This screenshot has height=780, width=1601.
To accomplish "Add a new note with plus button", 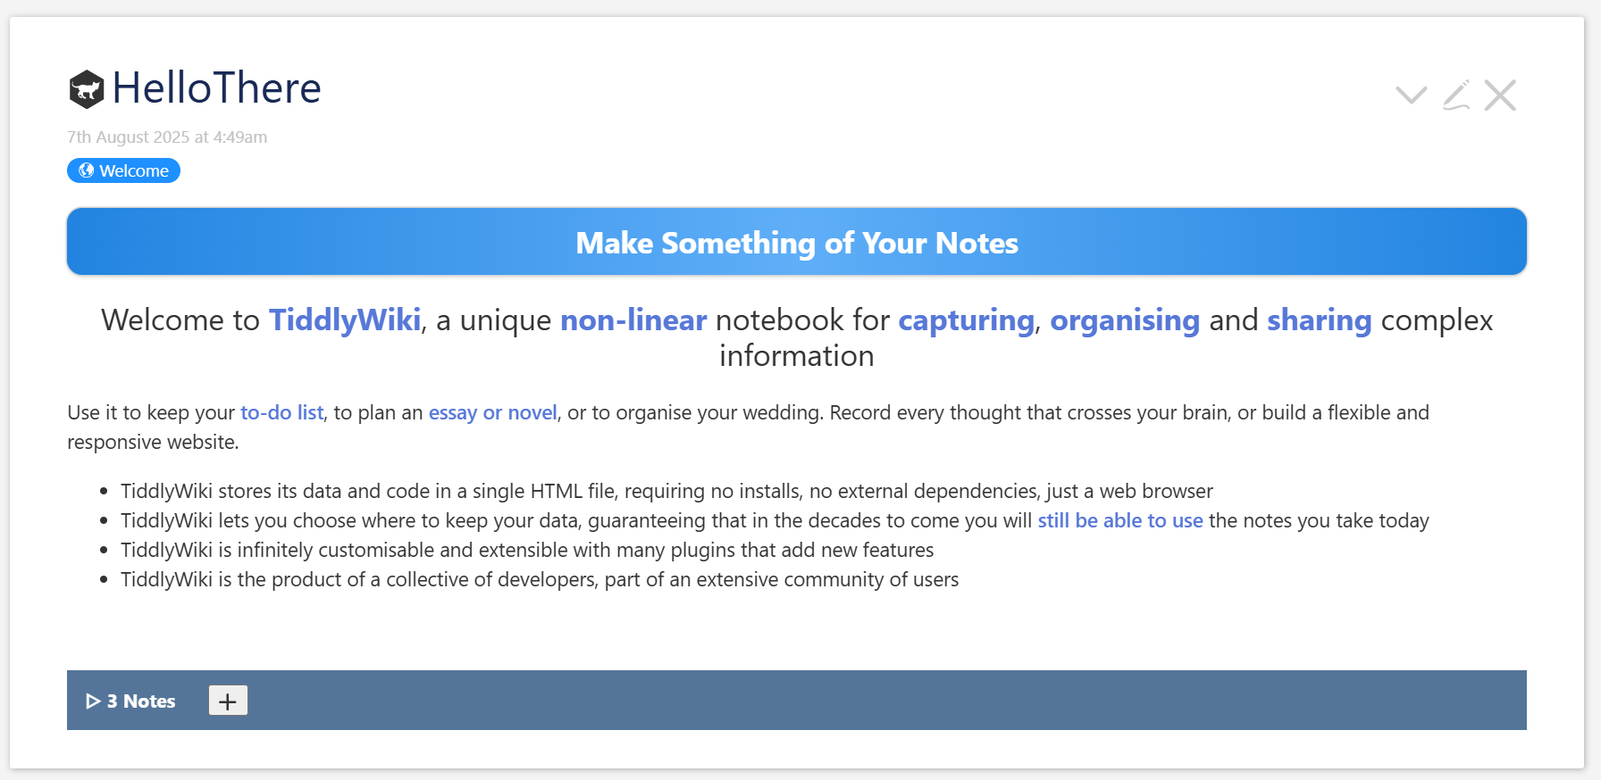I will click(228, 701).
